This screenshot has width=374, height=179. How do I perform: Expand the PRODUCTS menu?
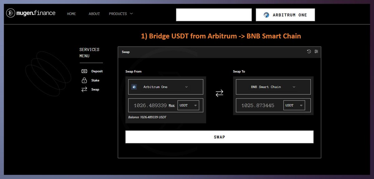[x=121, y=14]
